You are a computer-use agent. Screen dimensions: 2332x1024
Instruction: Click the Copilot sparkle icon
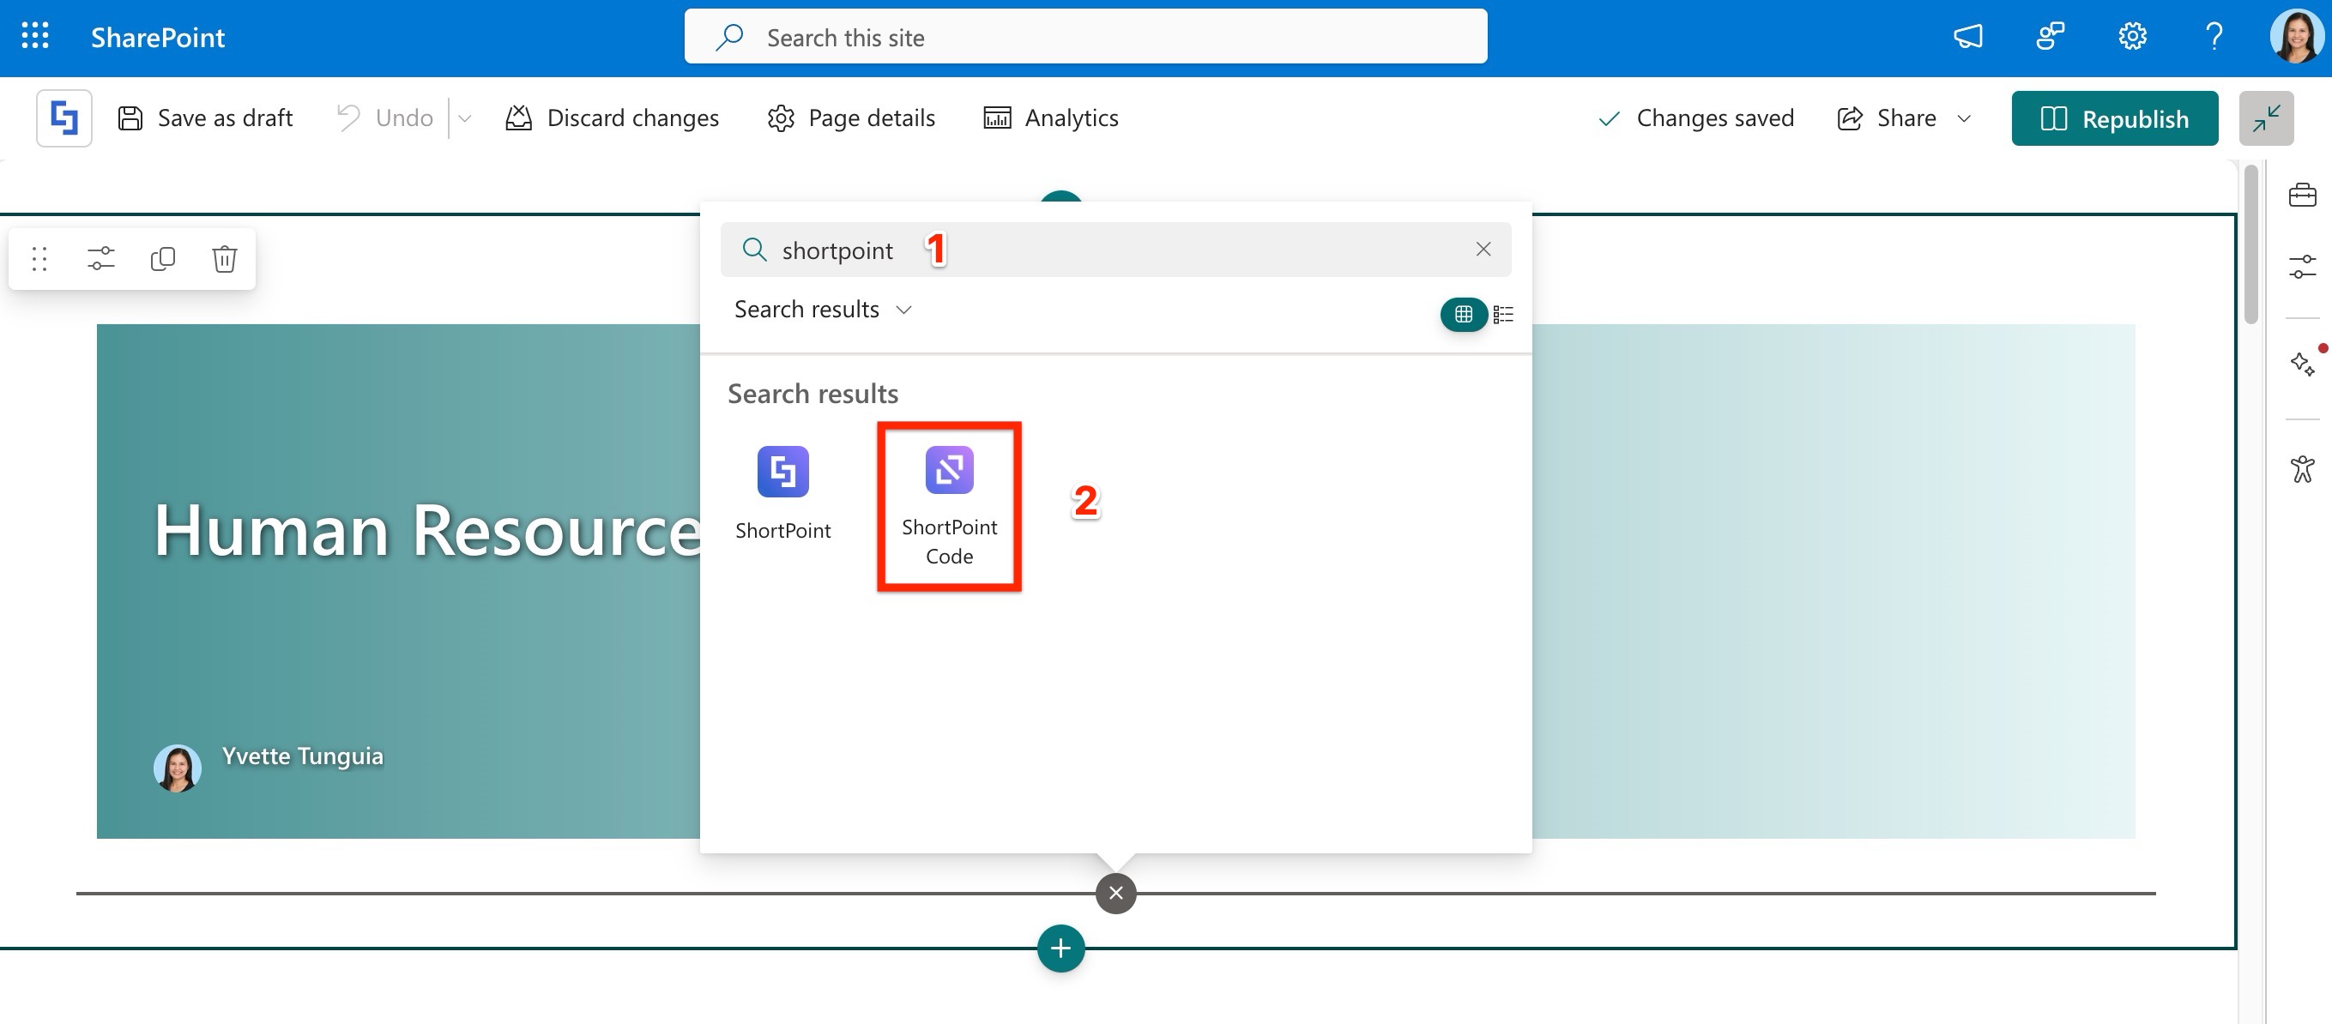click(2301, 364)
